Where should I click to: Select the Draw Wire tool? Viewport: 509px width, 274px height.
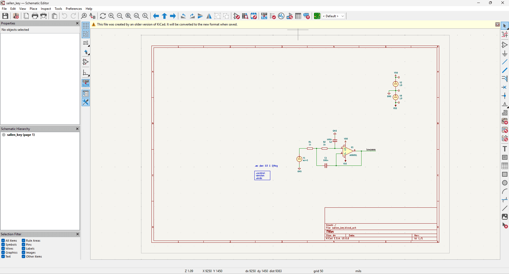(x=505, y=62)
